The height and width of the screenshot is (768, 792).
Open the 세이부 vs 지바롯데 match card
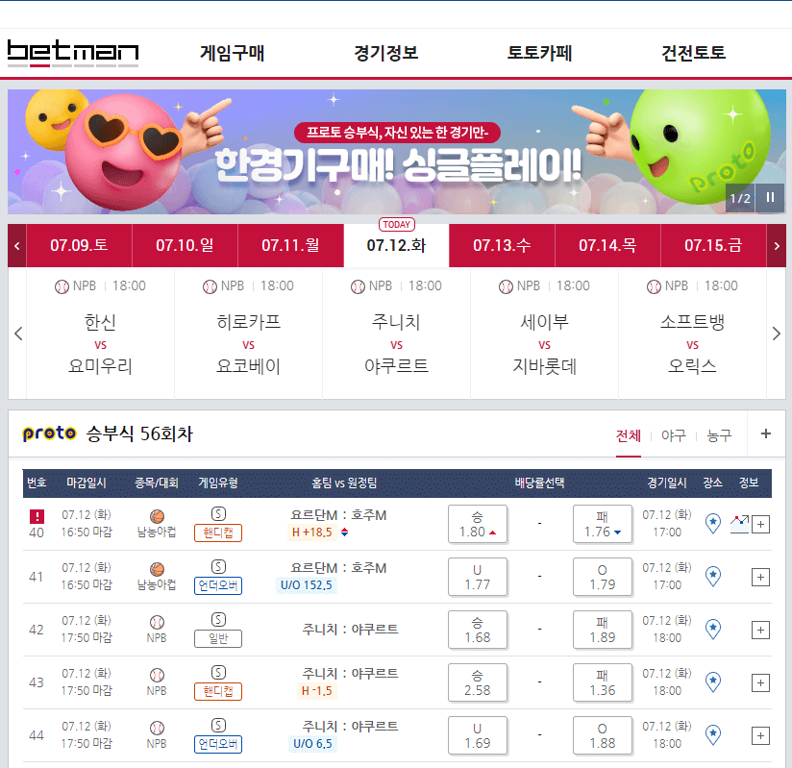click(544, 334)
